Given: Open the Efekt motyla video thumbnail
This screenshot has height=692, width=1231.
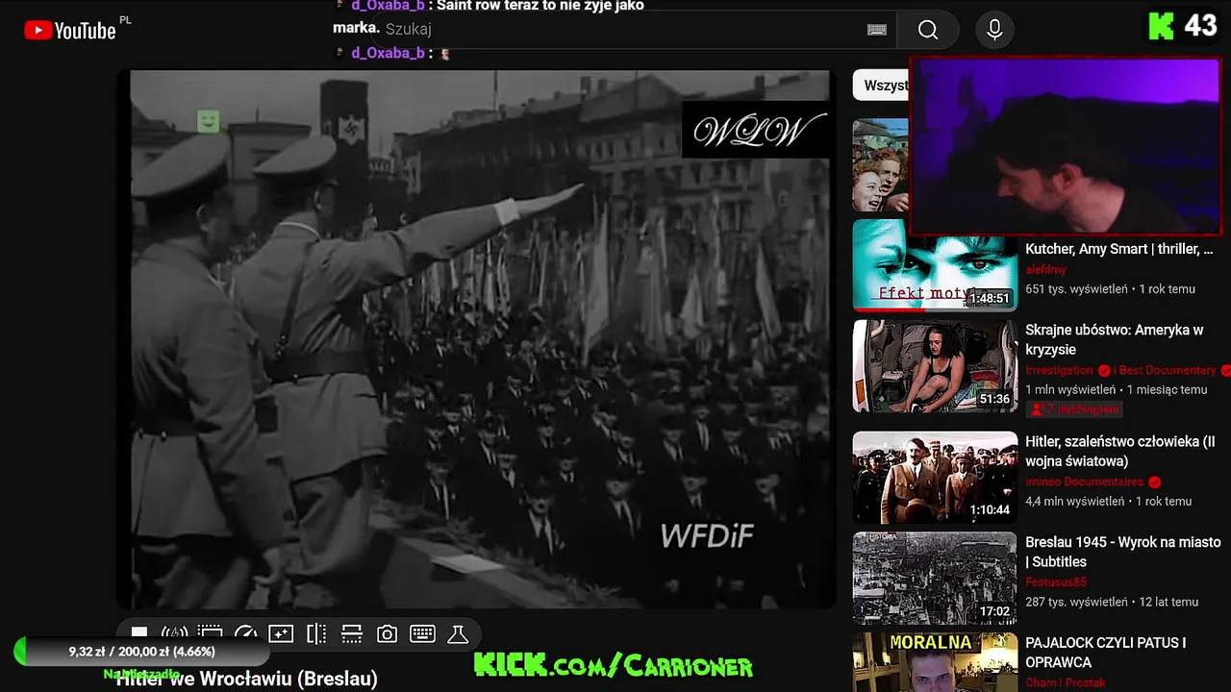Looking at the screenshot, I should point(934,265).
